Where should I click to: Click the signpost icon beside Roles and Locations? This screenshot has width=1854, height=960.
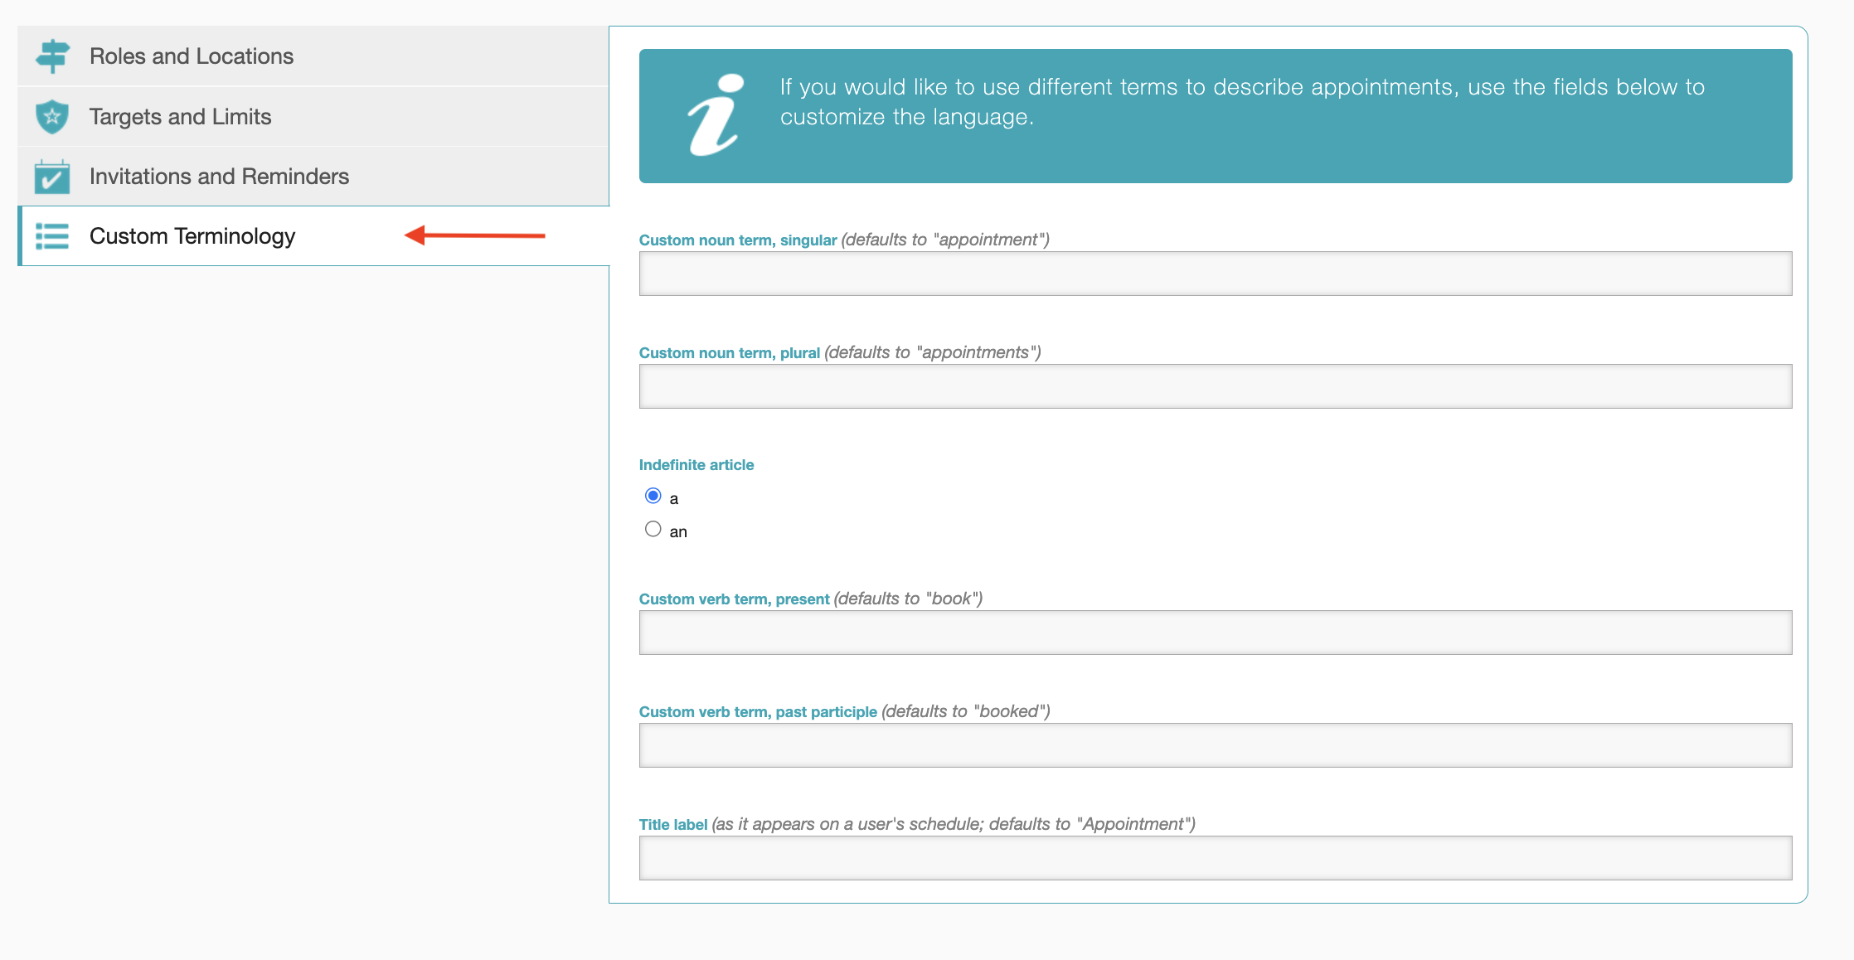[52, 56]
